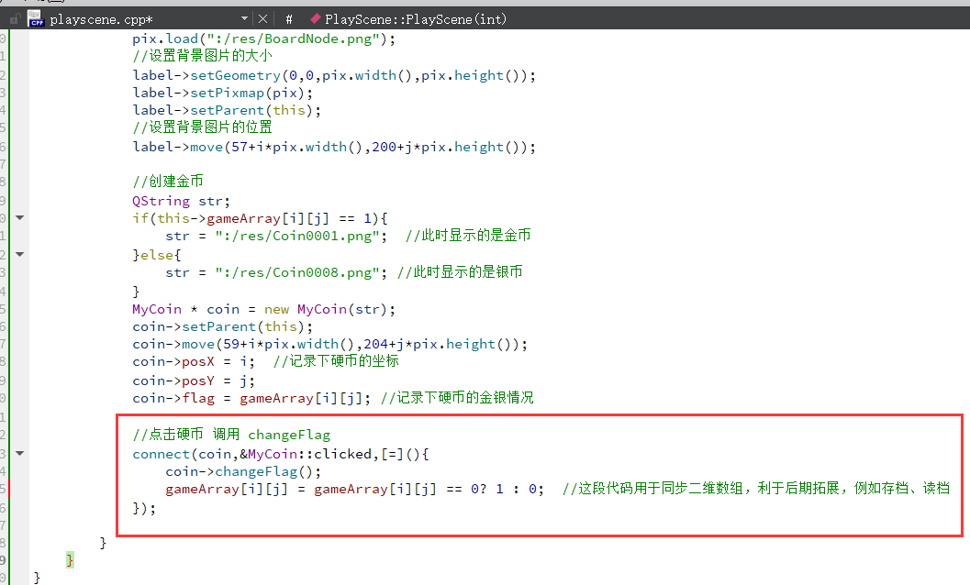Click the comment 点击硬币 调用 changeFlag

click(231, 435)
